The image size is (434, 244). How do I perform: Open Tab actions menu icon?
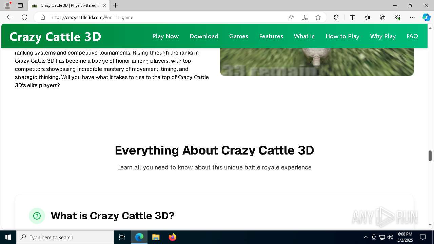20,5
